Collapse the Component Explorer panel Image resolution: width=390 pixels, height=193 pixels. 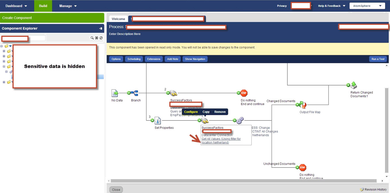click(x=101, y=28)
